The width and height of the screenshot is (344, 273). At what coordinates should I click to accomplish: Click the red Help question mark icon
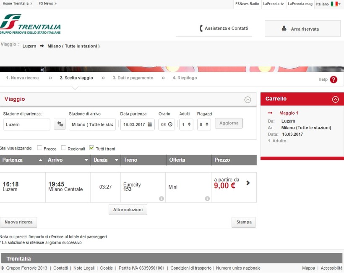pos(334,79)
